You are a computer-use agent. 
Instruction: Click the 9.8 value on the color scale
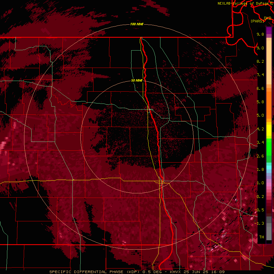[x=260, y=34]
